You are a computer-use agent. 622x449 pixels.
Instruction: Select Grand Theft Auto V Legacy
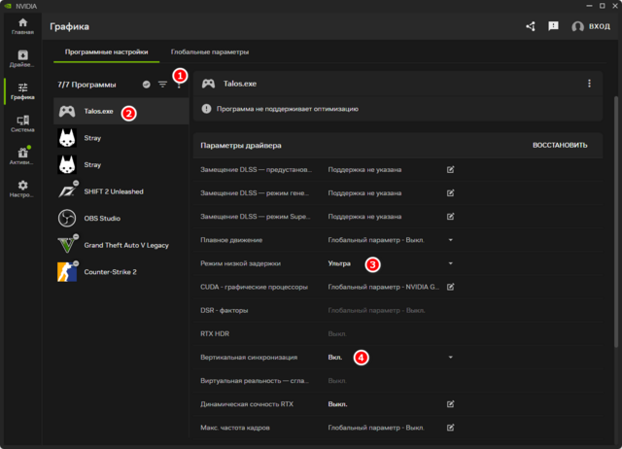point(121,245)
